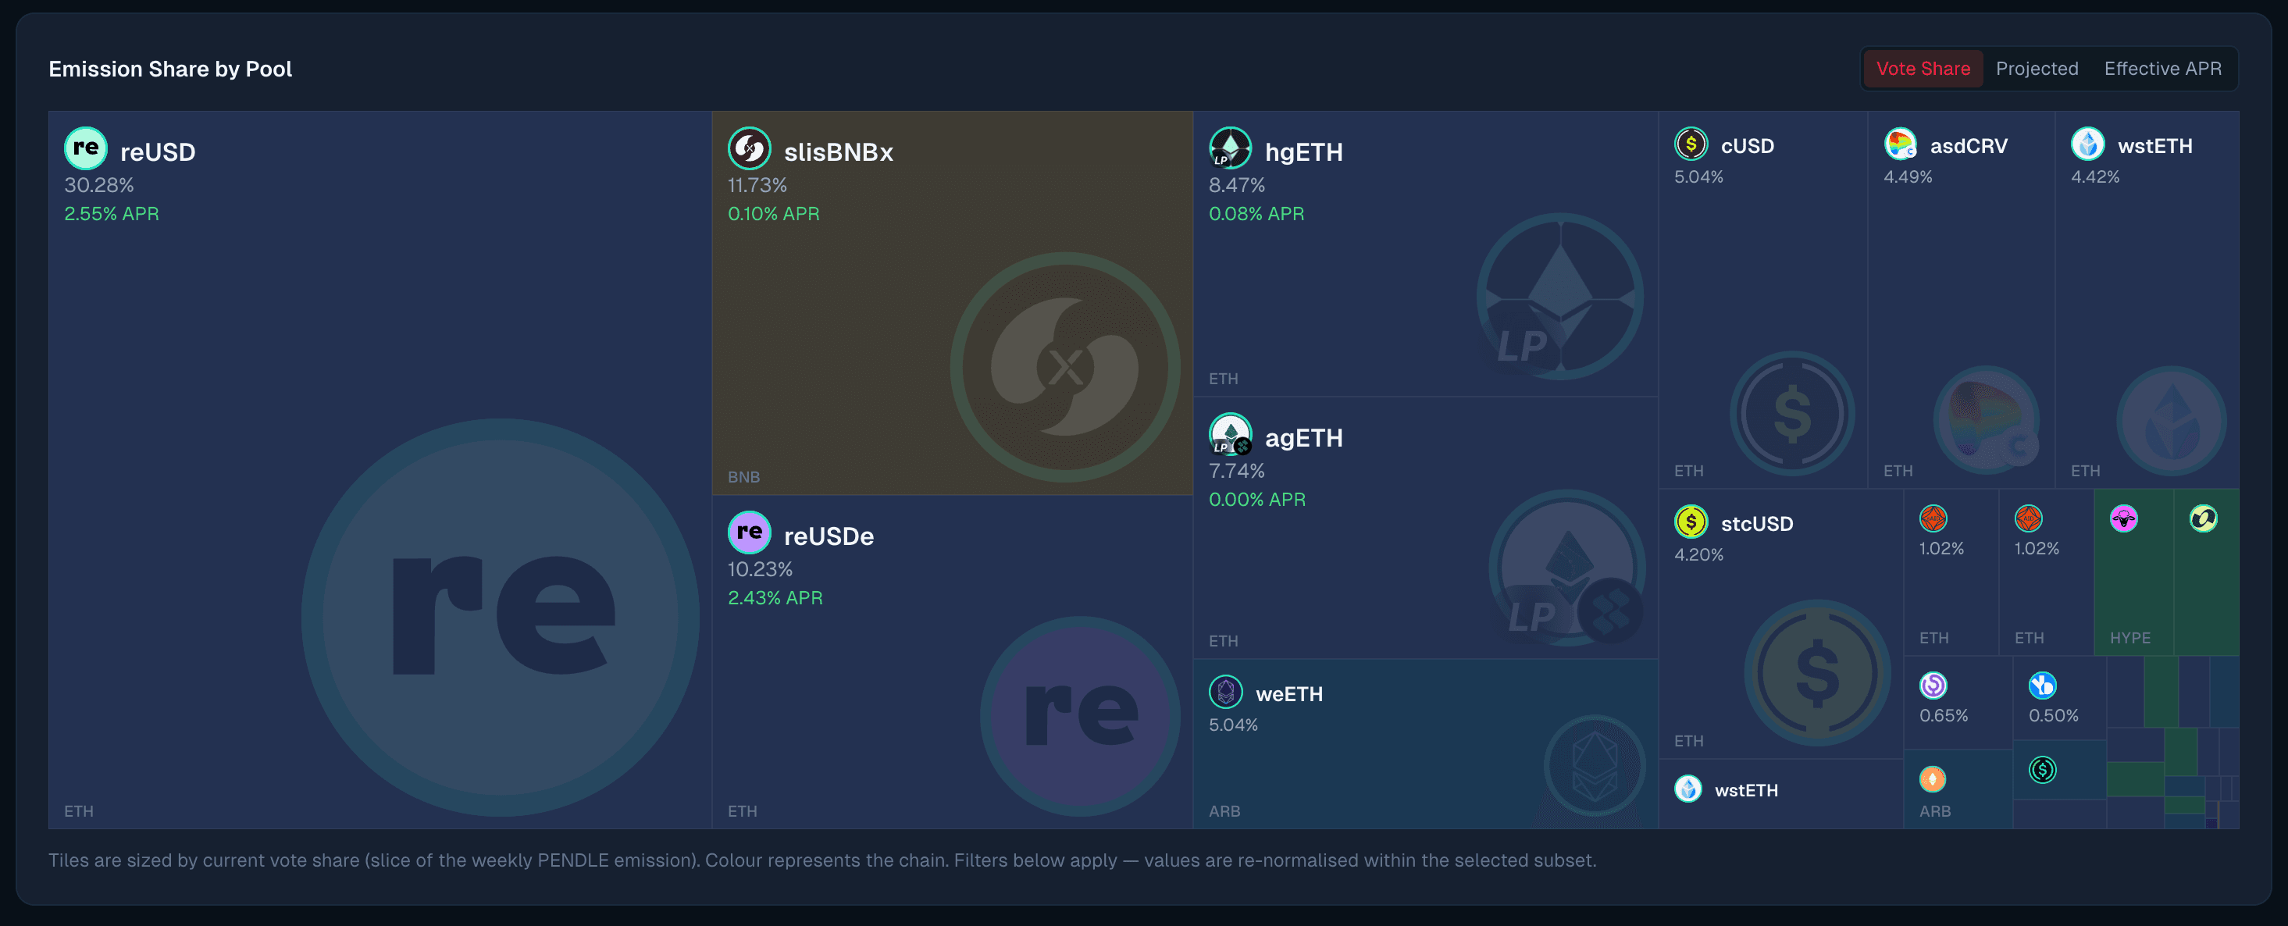This screenshot has width=2288, height=926.
Task: Click the 4.42% share value
Action: point(2096,176)
